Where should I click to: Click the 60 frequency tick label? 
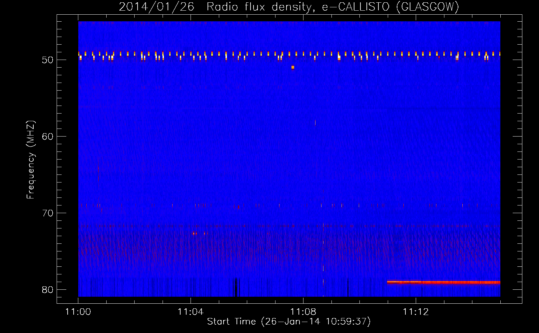48,137
